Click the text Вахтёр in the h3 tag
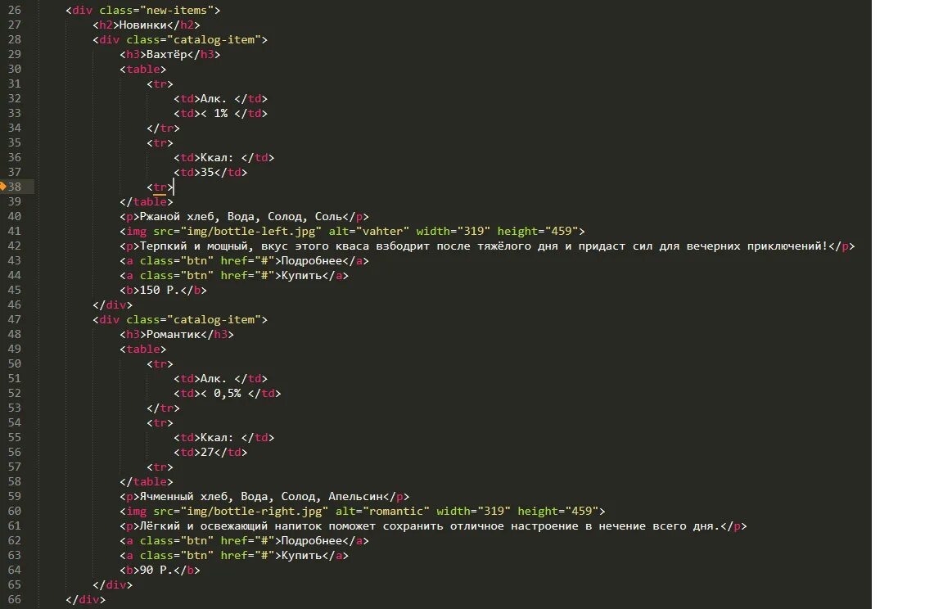Viewport: 943px width, 609px height. pyautogui.click(x=166, y=54)
